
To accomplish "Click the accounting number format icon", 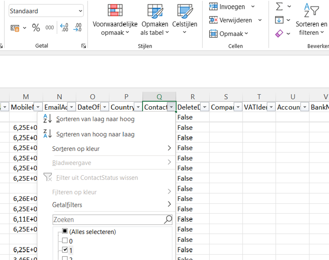I will (15, 28).
